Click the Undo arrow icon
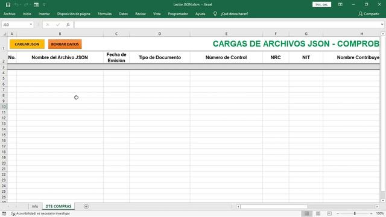This screenshot has height=217, width=386. (x=16, y=5)
